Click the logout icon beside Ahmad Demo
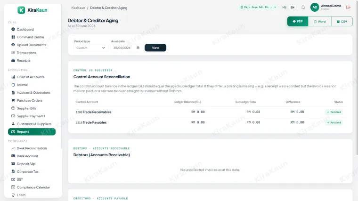This screenshot has width=358, height=201. tap(348, 8)
